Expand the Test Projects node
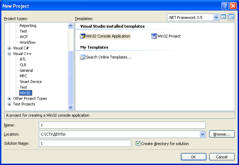This screenshot has width=239, height=165. coord(9,104)
